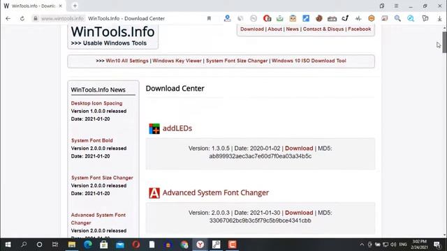This screenshot has height=251, width=447.
Task: Download Advanced System Font Changer 2.0.0.3
Action: [x=299, y=213]
